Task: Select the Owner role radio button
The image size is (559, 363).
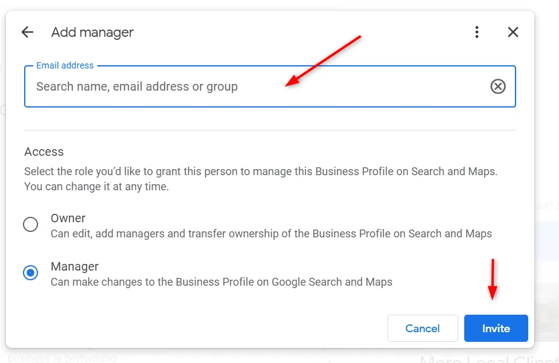Action: [x=31, y=224]
